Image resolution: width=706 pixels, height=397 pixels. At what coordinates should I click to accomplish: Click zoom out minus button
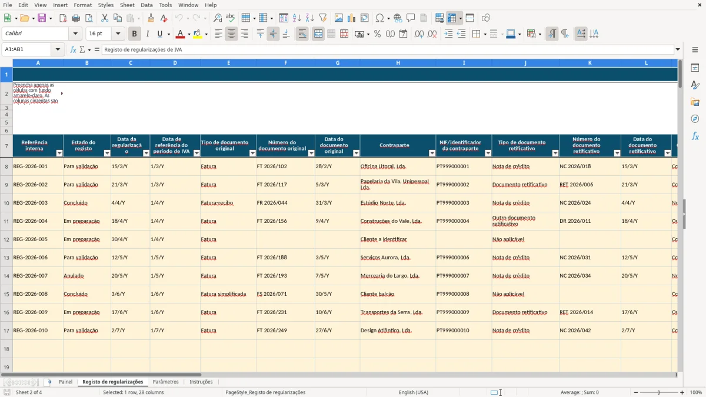[636, 392]
